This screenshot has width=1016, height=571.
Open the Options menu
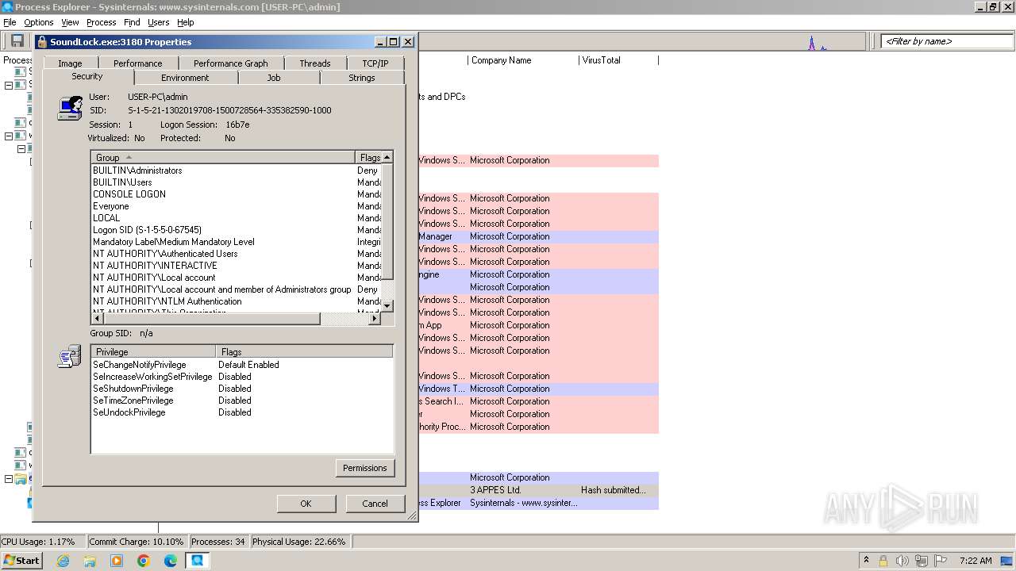[38, 22]
